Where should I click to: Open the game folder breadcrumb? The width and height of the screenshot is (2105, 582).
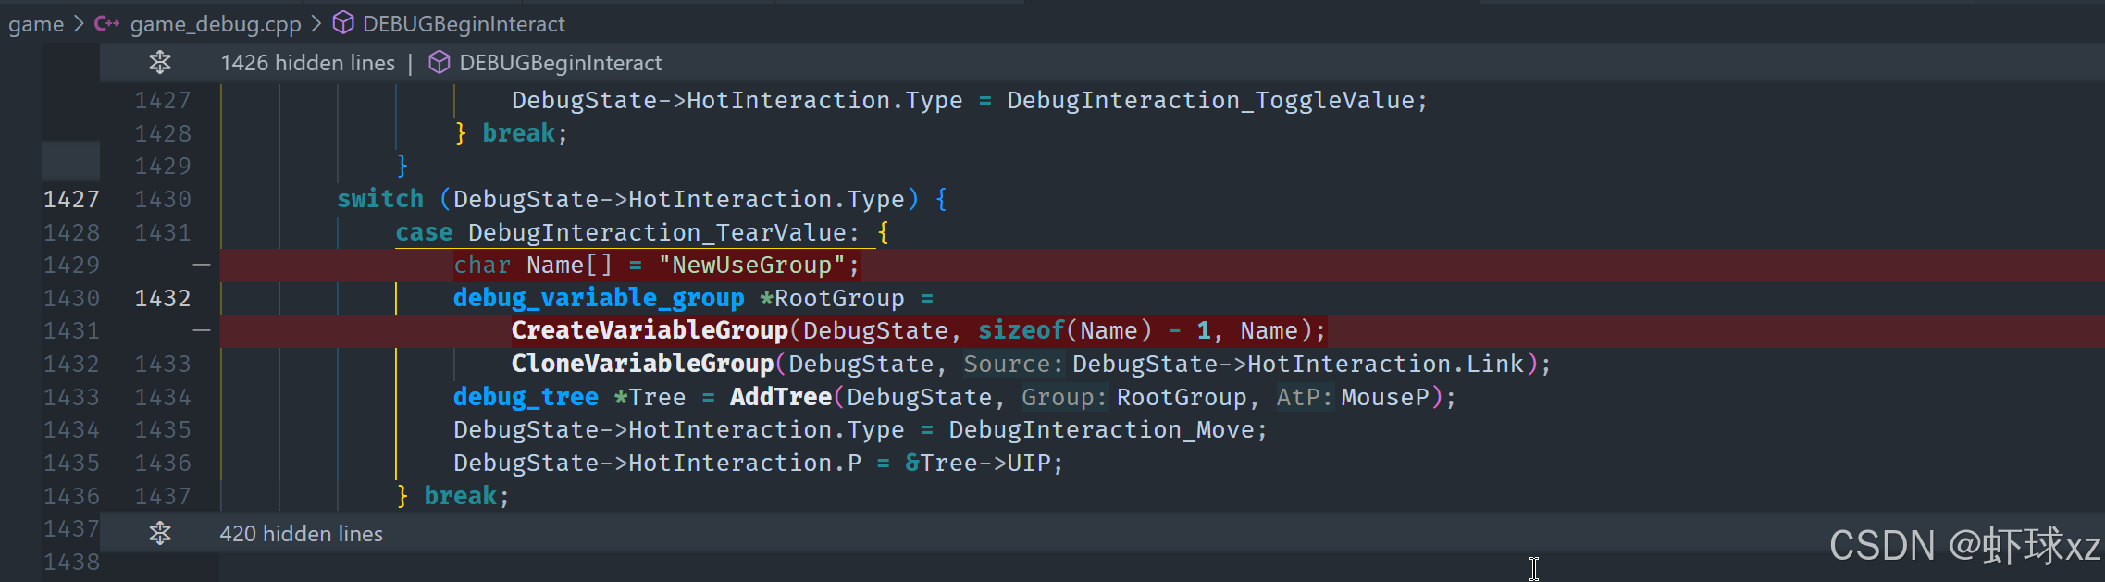pos(36,24)
